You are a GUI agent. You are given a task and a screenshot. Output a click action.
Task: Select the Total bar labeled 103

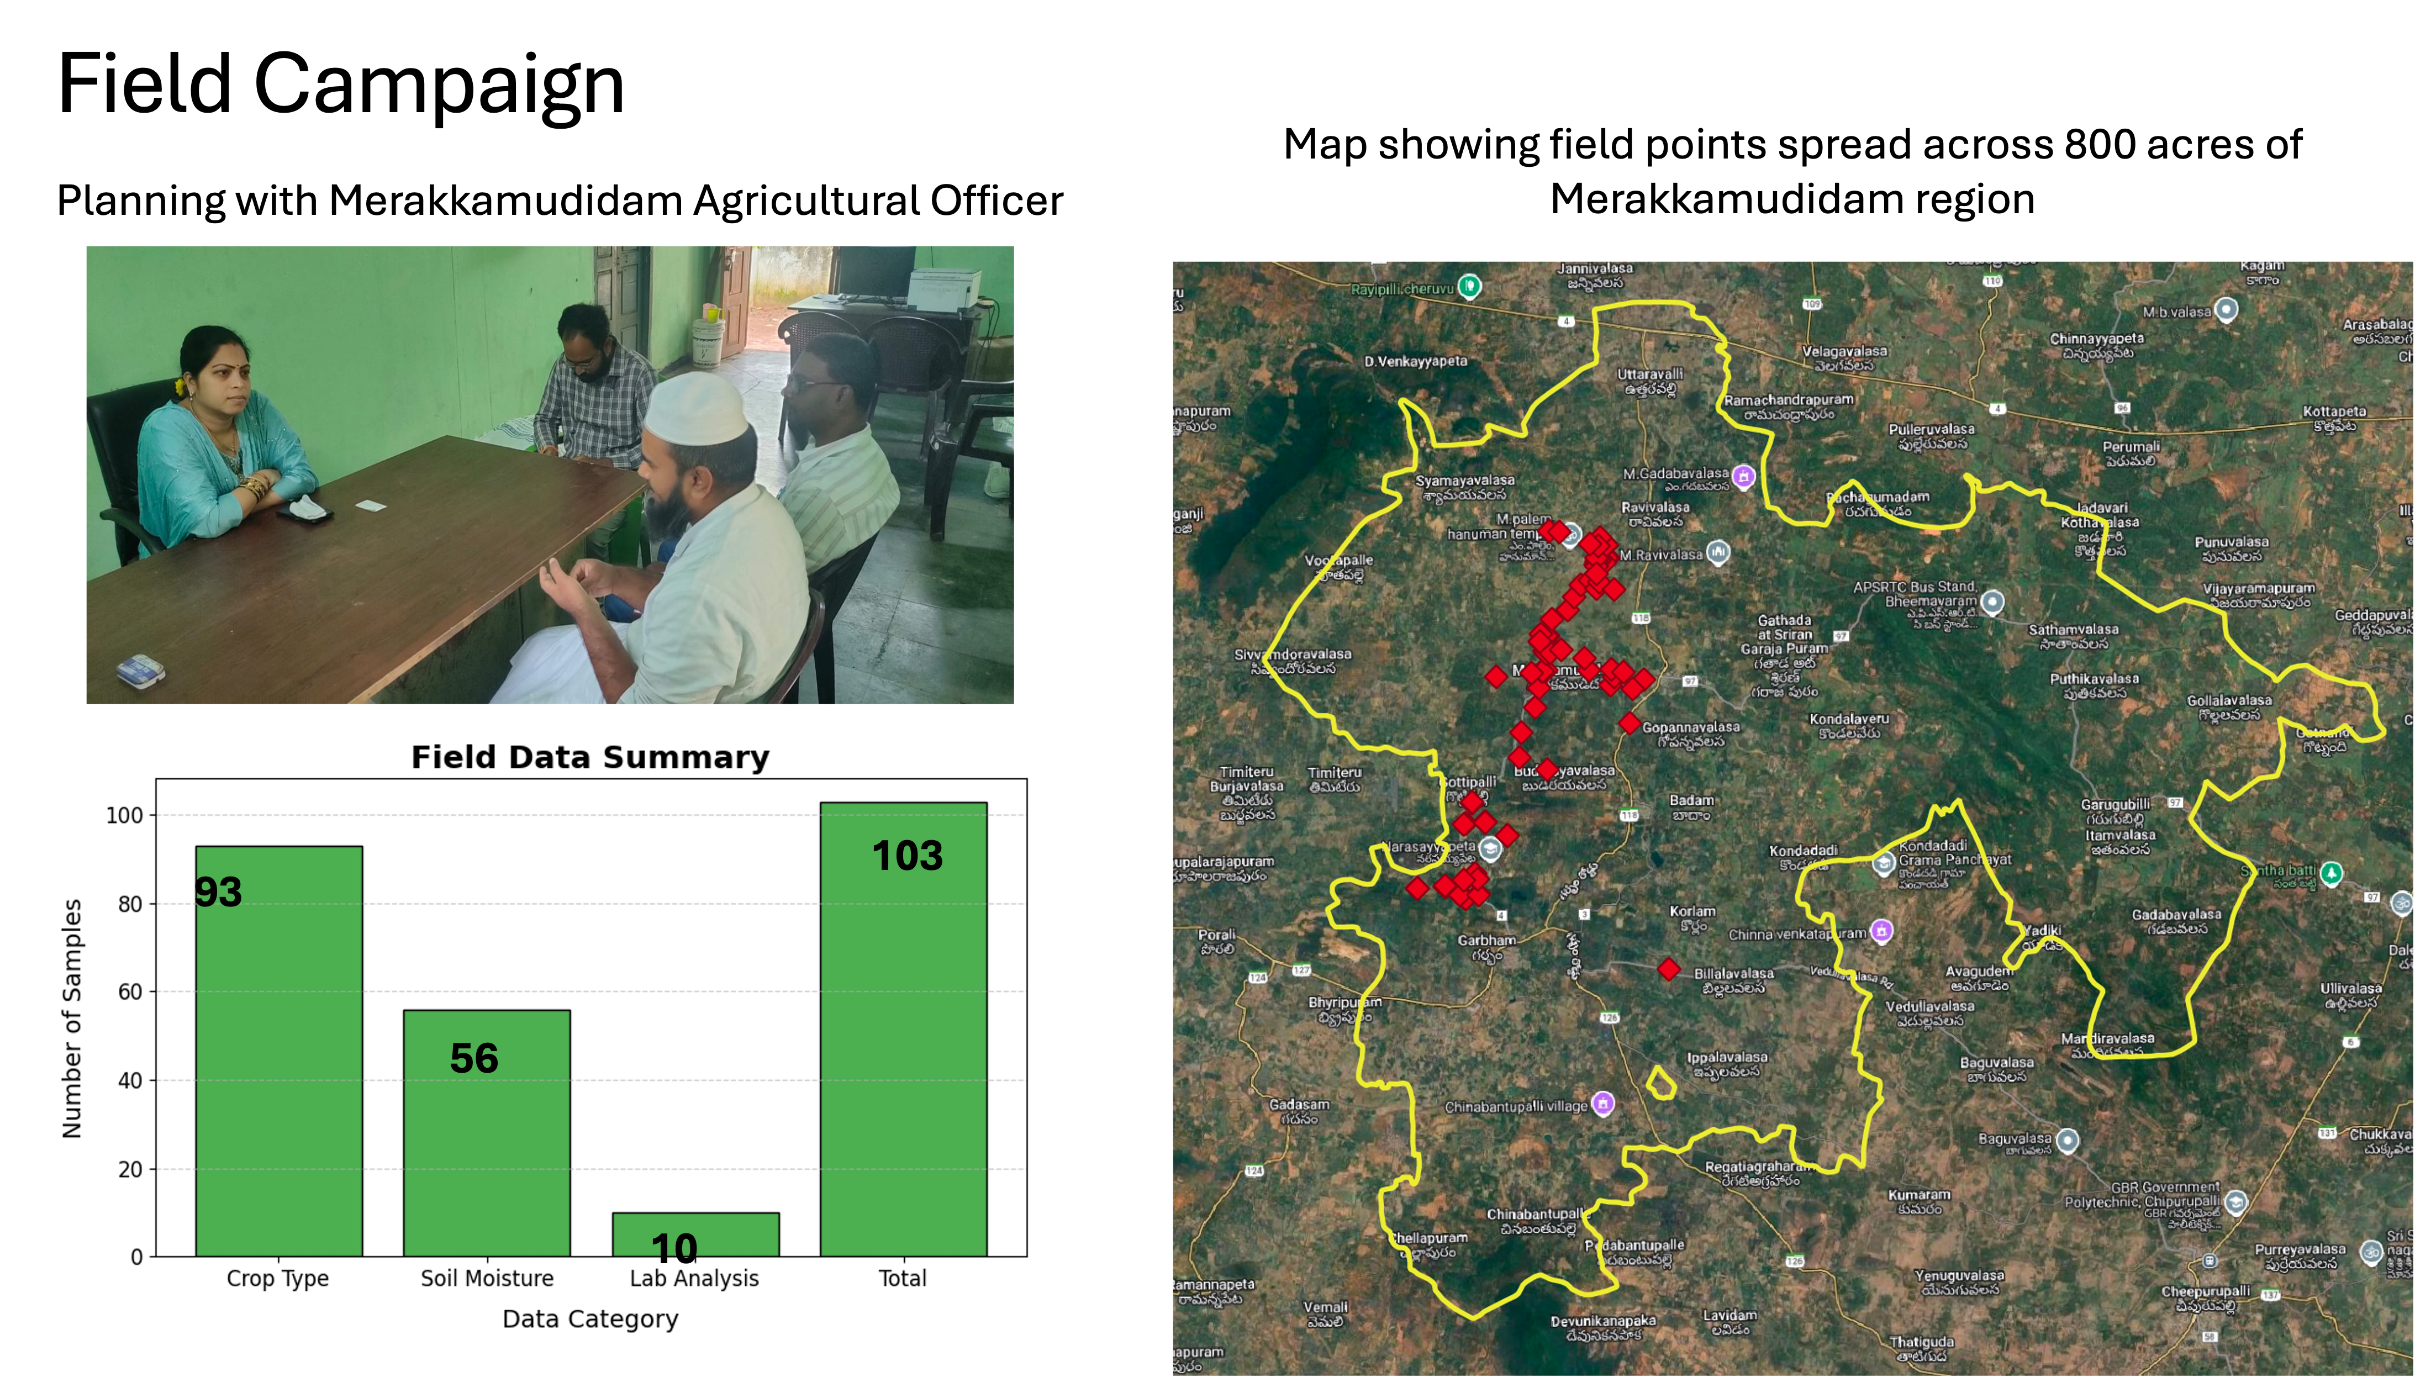click(x=903, y=1029)
